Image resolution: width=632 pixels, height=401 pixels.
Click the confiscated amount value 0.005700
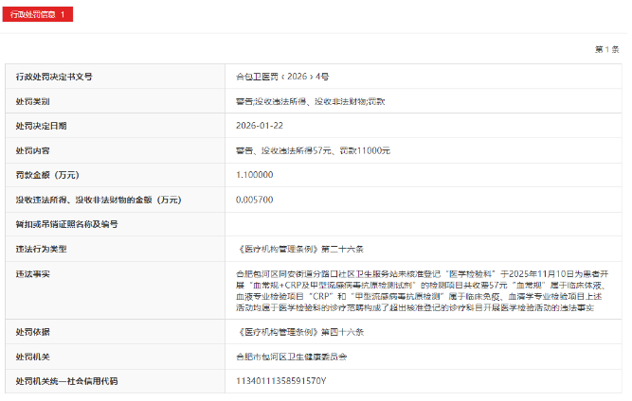click(x=255, y=200)
